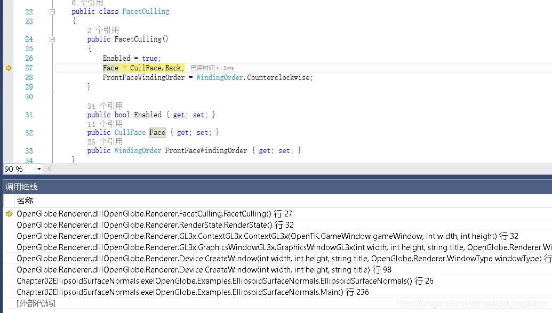Select the RenderState.RenderState() line 32 frame
The image size is (552, 313).
pos(155,225)
